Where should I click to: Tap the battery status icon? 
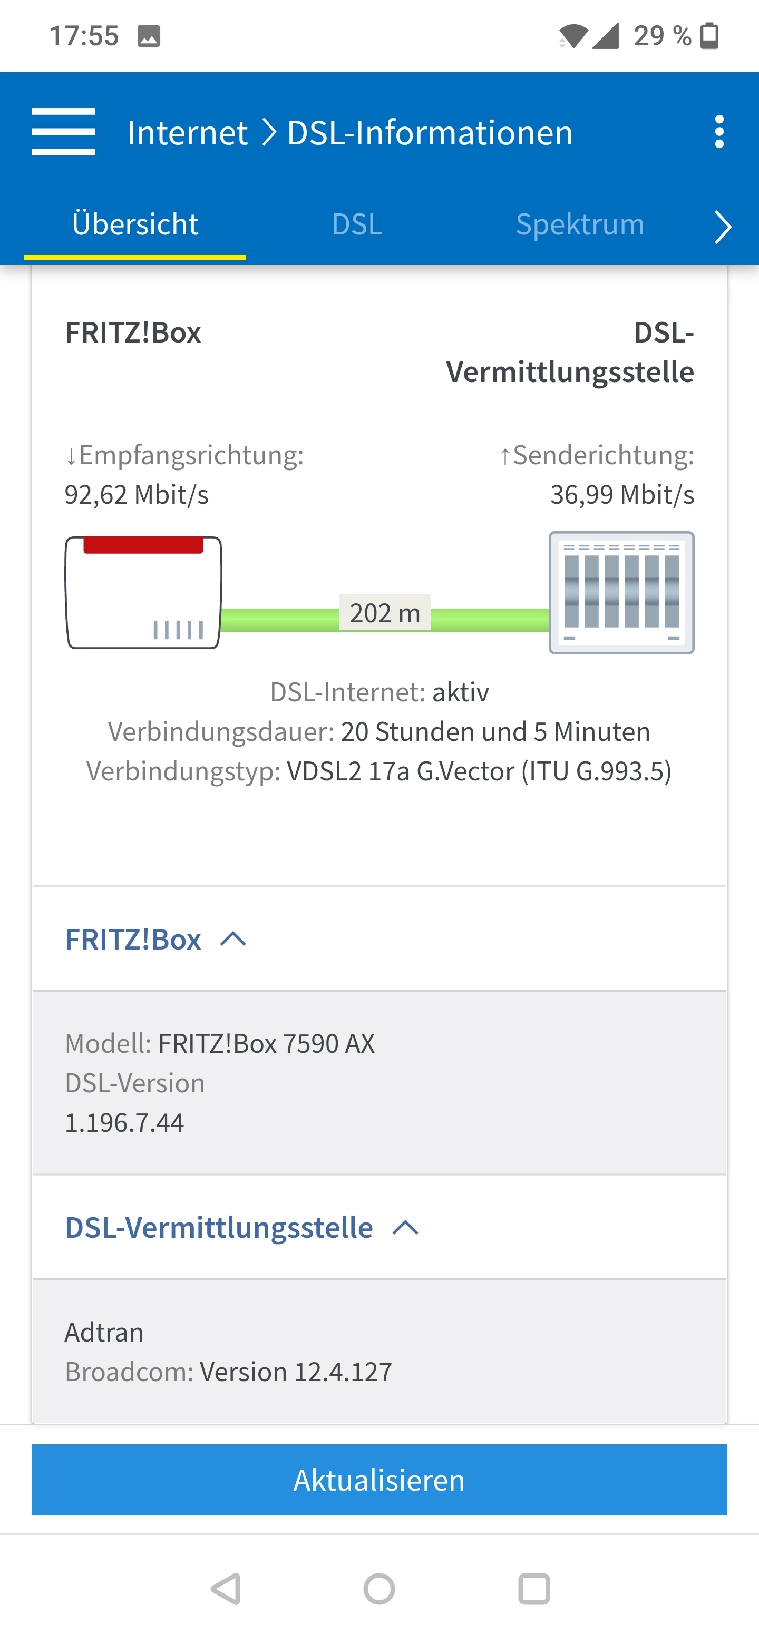tap(709, 36)
